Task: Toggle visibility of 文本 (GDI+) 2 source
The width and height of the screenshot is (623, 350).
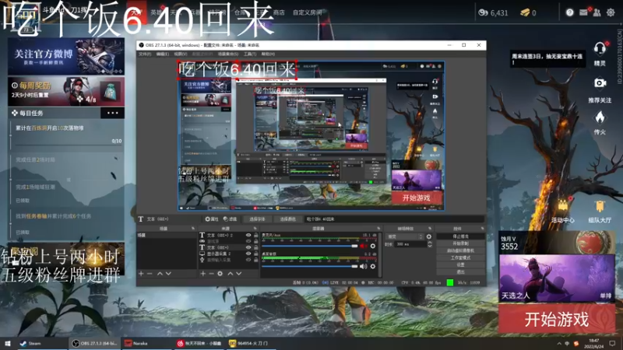Action: (248, 235)
